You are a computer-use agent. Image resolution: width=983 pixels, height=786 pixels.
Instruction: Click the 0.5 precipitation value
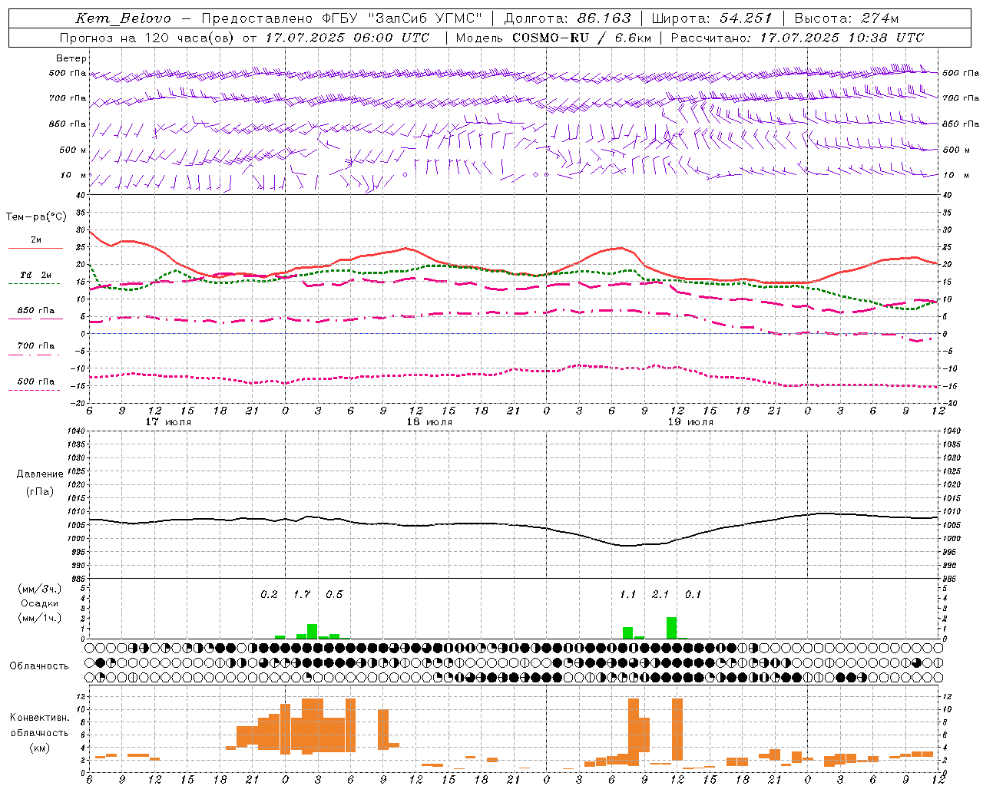pos(334,594)
